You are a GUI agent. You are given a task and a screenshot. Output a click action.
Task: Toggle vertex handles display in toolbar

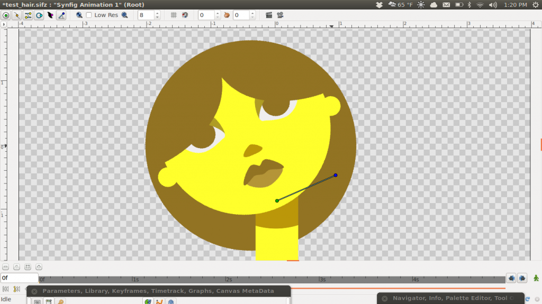tap(17, 15)
